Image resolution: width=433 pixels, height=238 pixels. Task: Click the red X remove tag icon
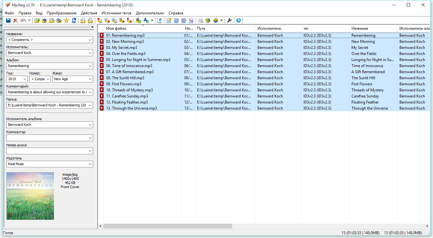tap(15, 20)
